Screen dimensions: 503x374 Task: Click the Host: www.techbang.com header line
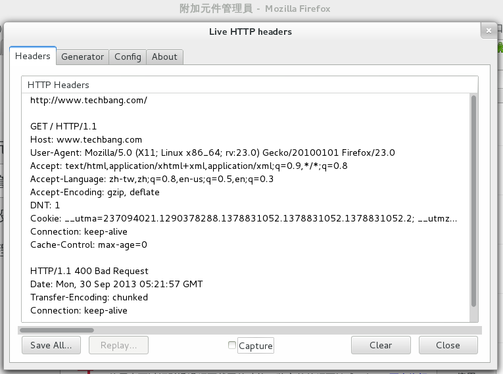86,139
